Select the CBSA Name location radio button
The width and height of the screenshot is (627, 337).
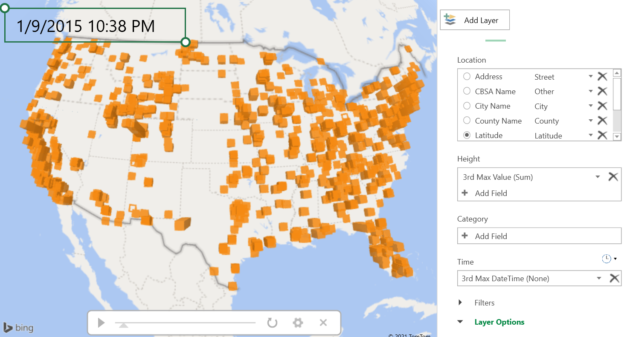click(x=467, y=91)
